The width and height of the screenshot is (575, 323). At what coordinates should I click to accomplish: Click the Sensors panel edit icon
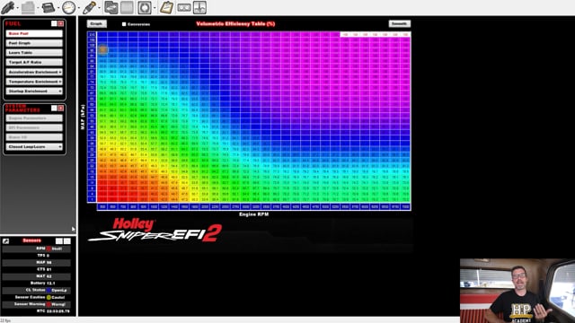coord(6,240)
